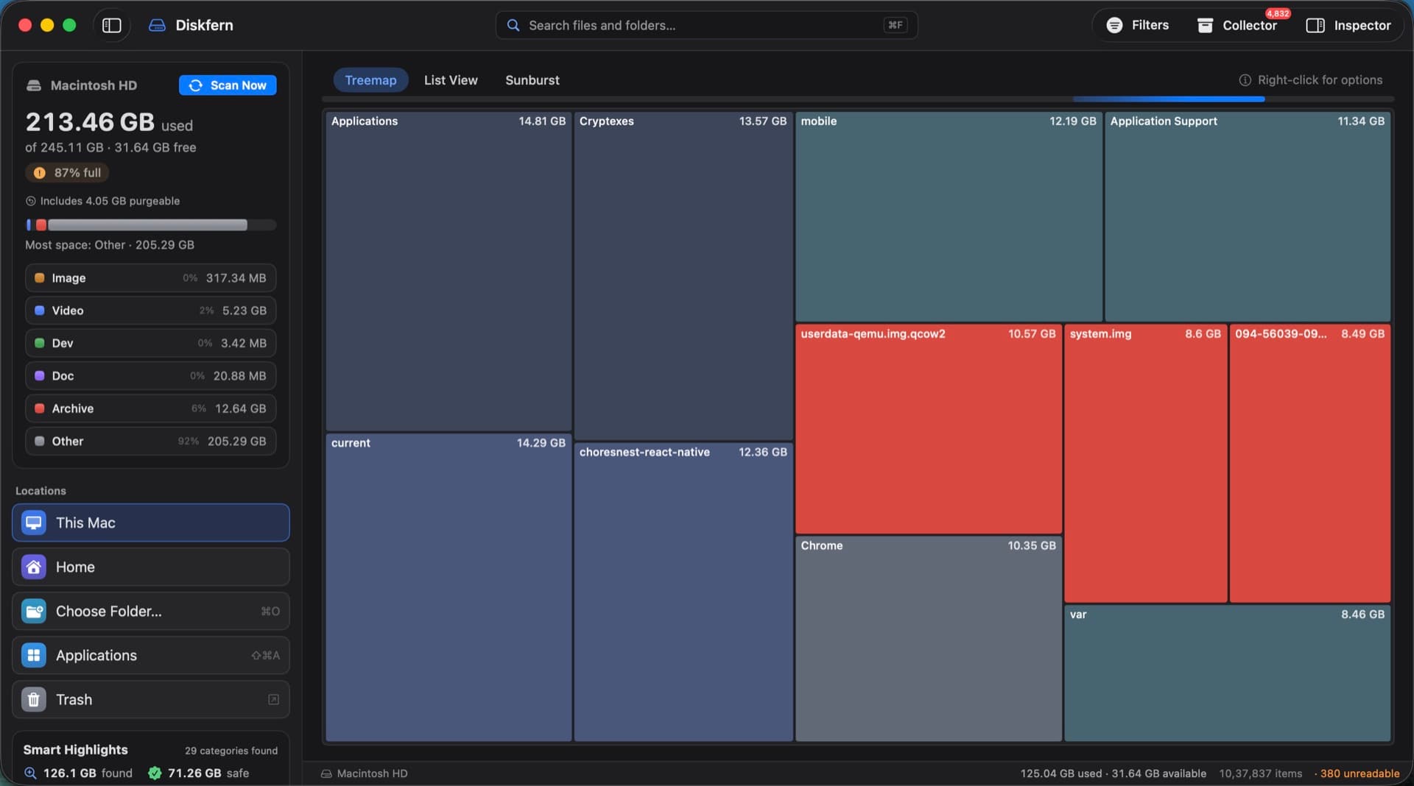Select the userdata-qemu.img.qcow2 red block
The image size is (1414, 786).
(x=929, y=429)
